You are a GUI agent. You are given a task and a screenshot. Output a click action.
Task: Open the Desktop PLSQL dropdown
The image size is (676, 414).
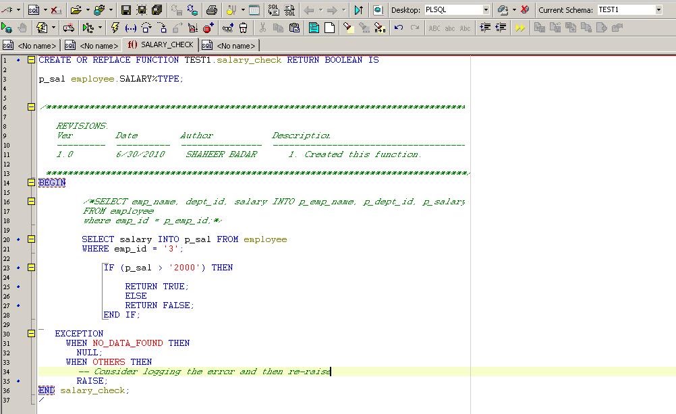(486, 9)
